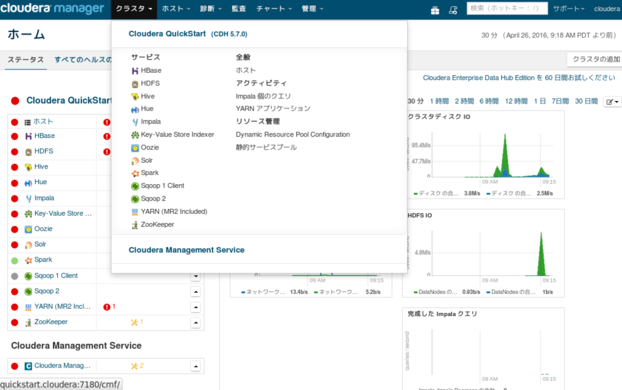Click the red alert icon on YARN row

107,307
